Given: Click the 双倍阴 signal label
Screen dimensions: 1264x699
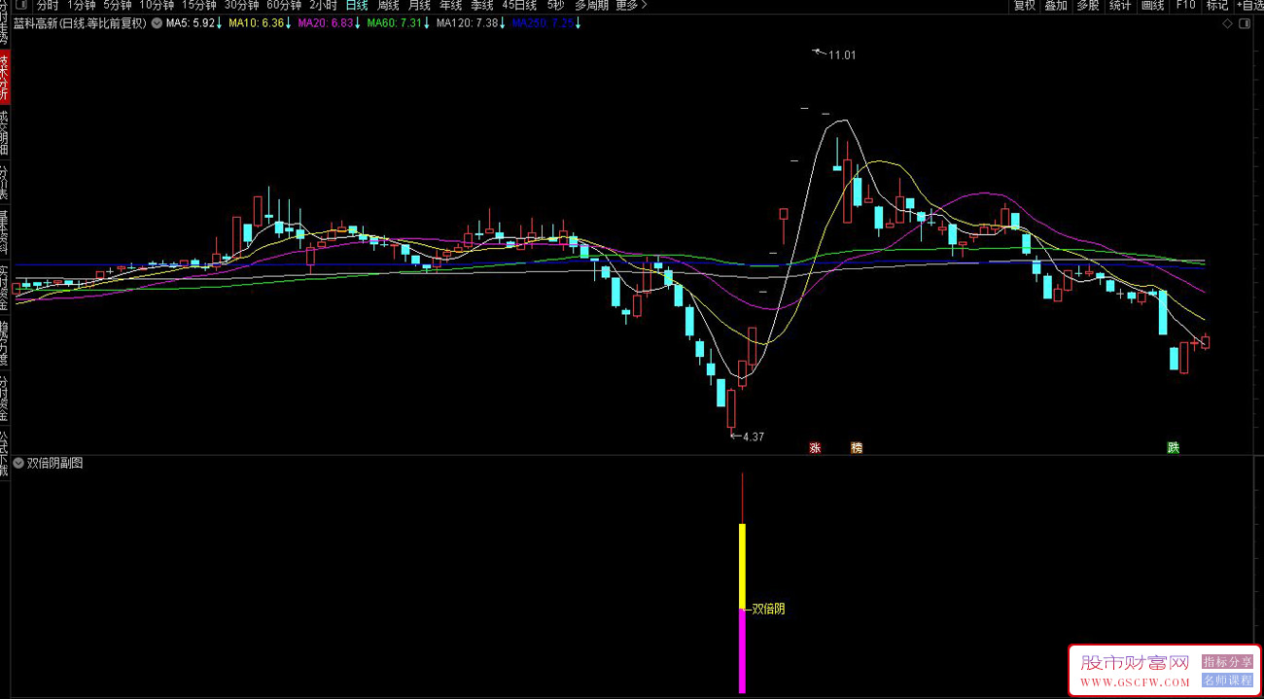Looking at the screenshot, I should 768,610.
